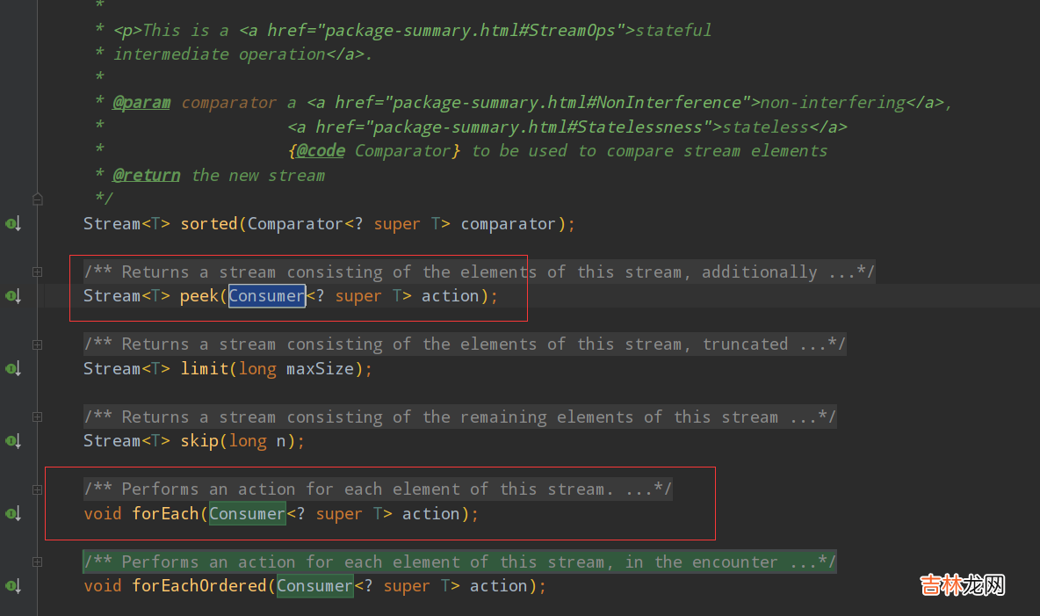This screenshot has height=616, width=1040.
Task: Expand folded Javadoc above peek method
Action: pos(37,272)
